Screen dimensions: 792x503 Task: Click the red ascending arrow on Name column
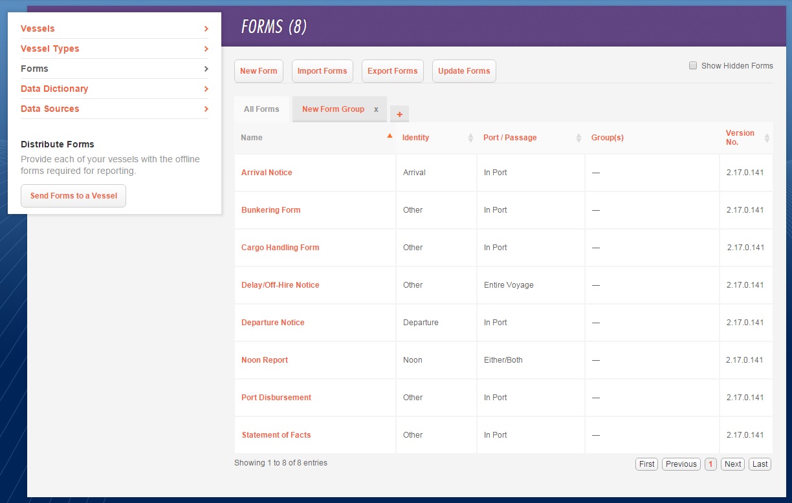point(390,136)
